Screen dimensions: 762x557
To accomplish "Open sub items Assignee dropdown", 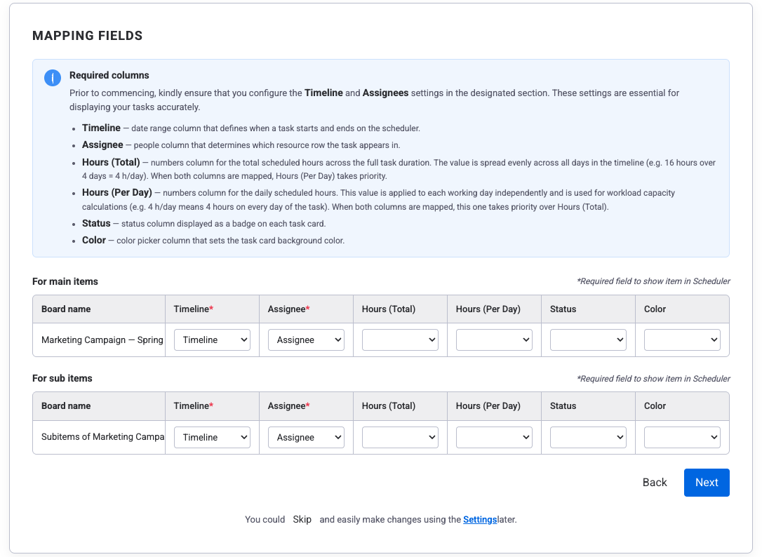I will point(306,437).
